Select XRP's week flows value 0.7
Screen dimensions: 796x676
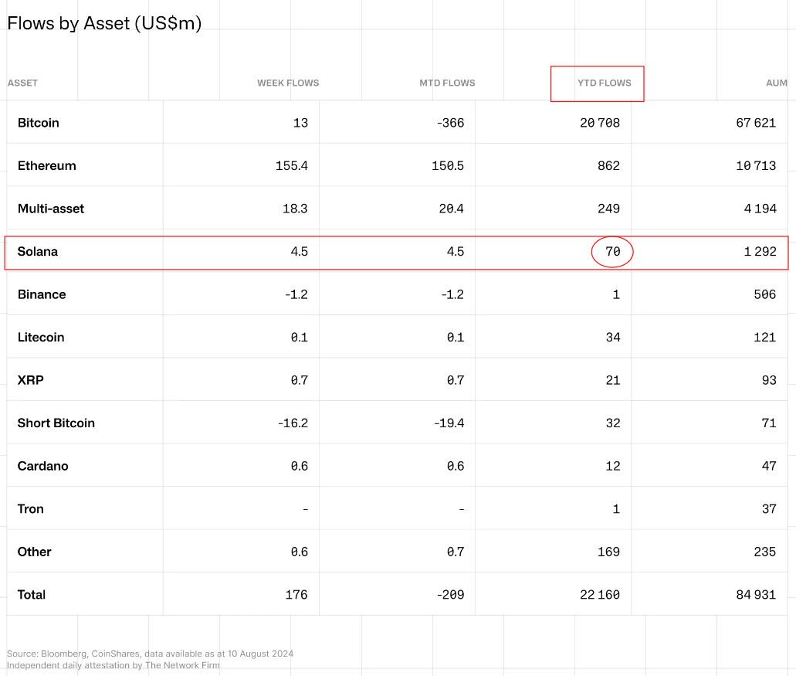click(300, 380)
